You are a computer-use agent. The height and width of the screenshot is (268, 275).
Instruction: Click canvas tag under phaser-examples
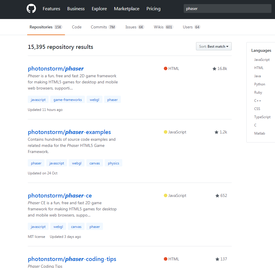(94, 163)
